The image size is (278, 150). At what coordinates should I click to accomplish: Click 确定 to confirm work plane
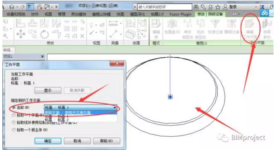(48, 141)
